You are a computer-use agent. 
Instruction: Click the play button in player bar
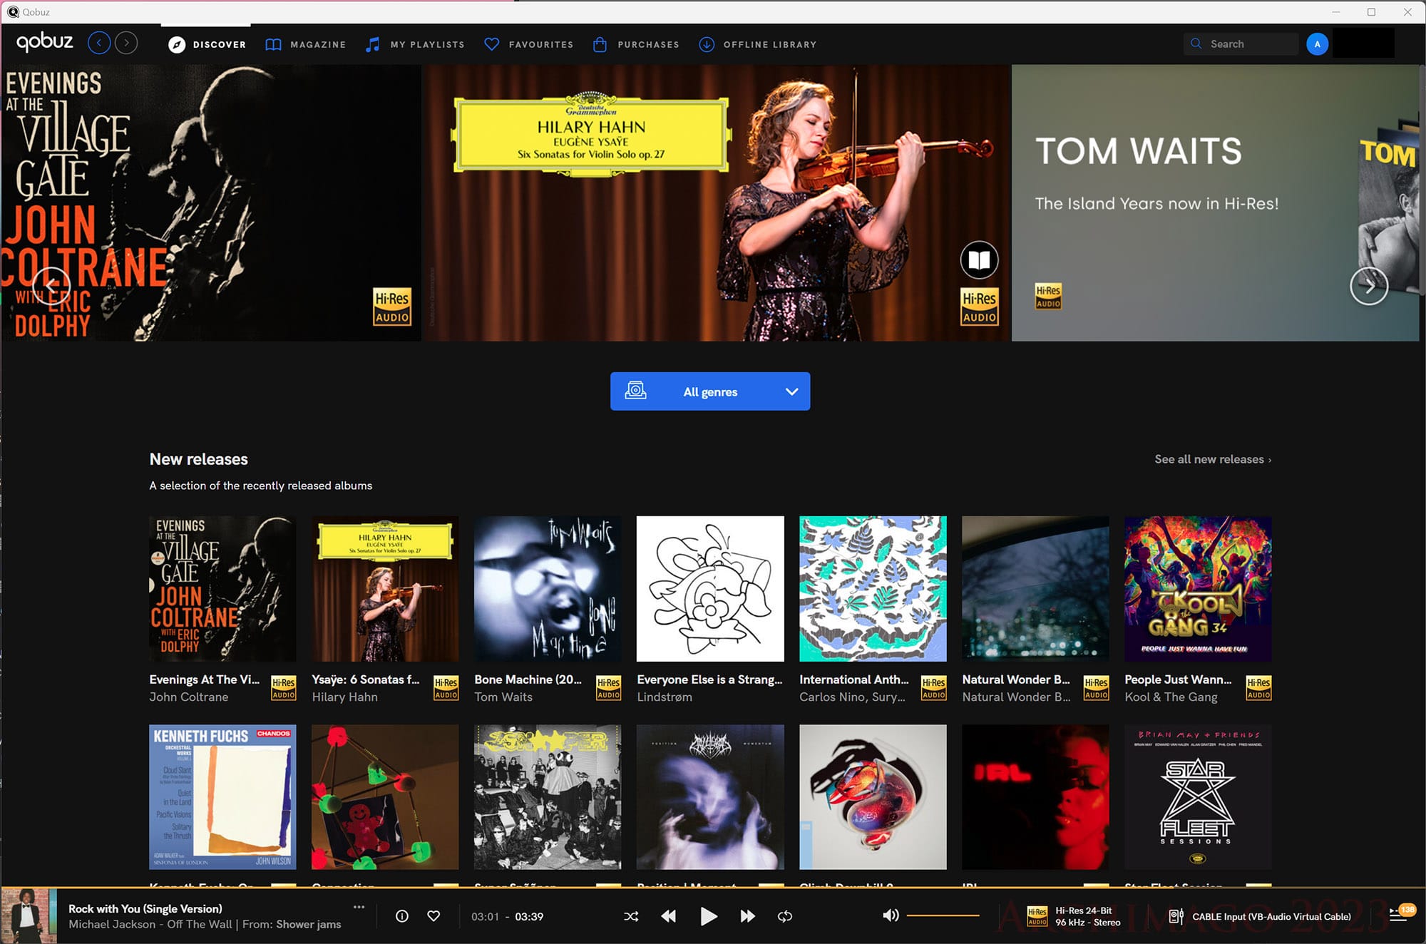tap(708, 916)
